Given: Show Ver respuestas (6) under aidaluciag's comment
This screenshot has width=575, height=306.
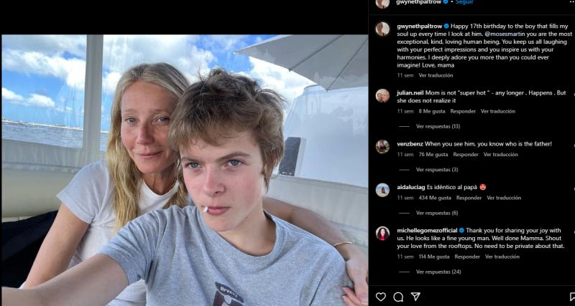Looking at the screenshot, I should (x=437, y=213).
